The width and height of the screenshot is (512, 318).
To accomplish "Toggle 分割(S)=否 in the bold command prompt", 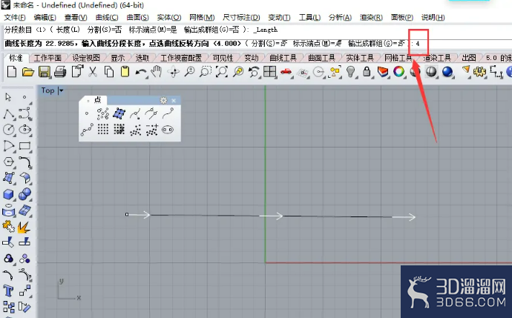I will pos(269,44).
